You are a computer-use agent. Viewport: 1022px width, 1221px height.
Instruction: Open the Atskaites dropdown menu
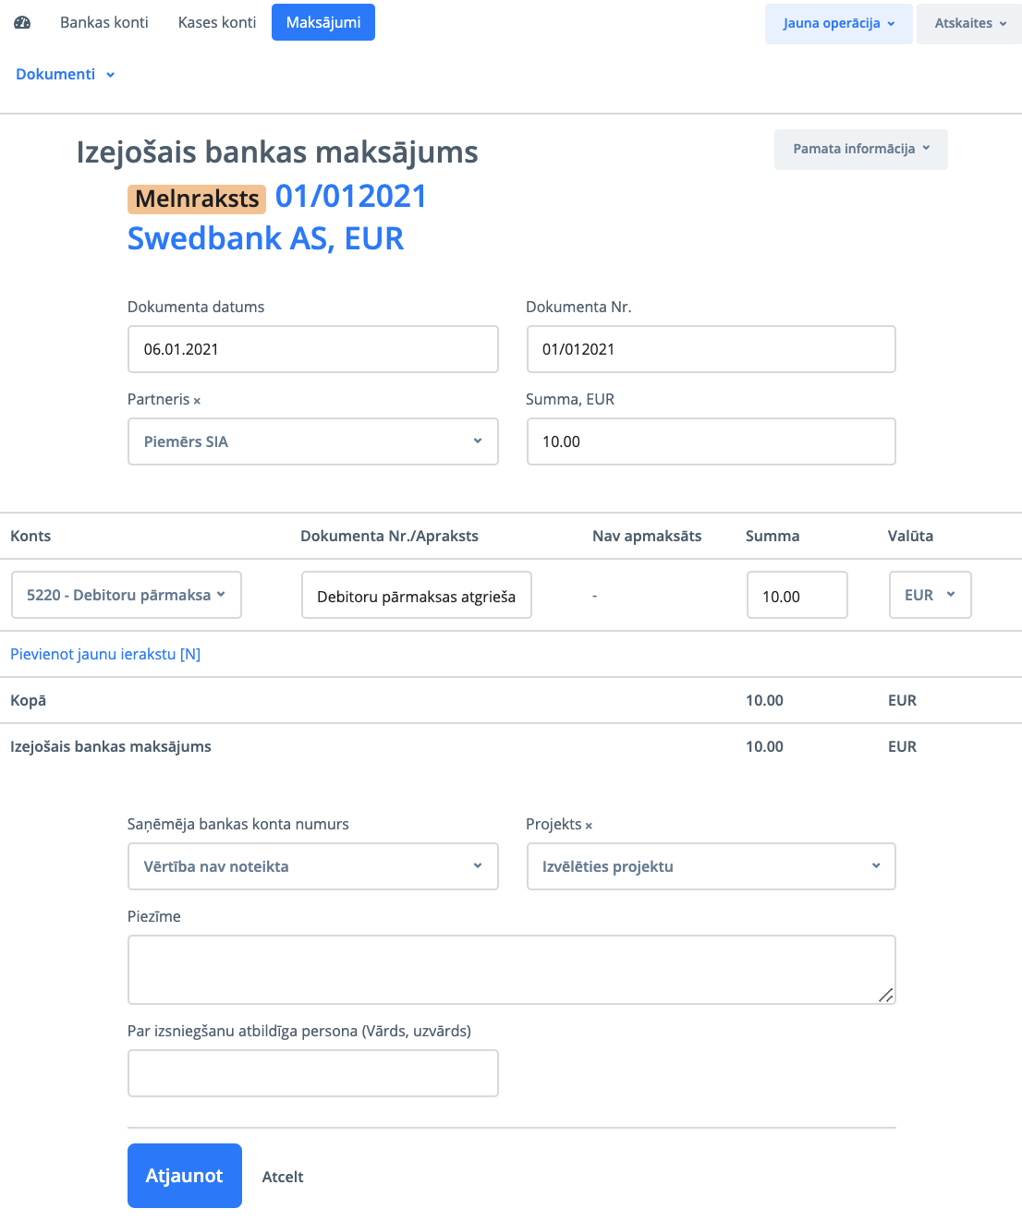click(x=969, y=23)
